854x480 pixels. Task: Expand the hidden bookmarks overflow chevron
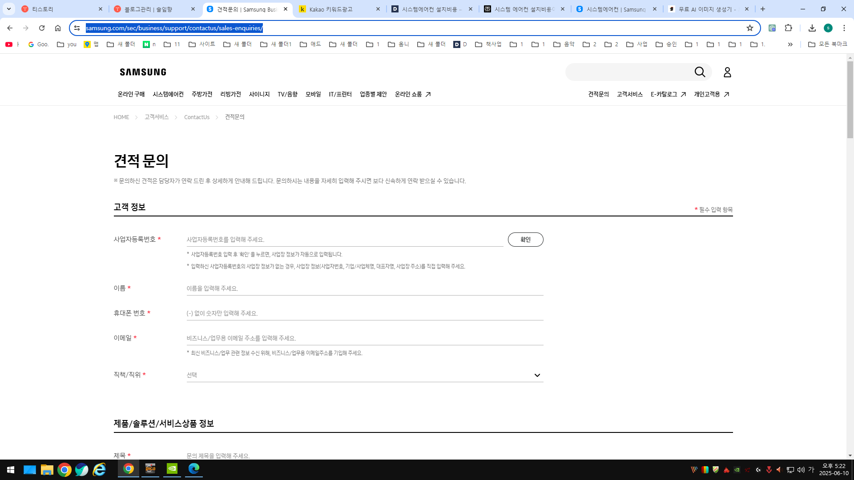point(790,44)
